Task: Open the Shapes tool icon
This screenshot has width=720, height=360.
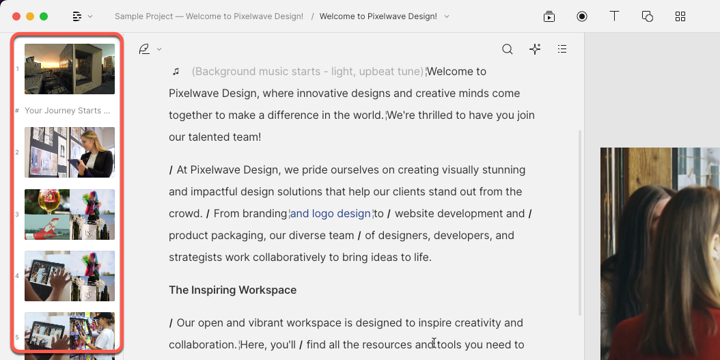Action: (648, 16)
